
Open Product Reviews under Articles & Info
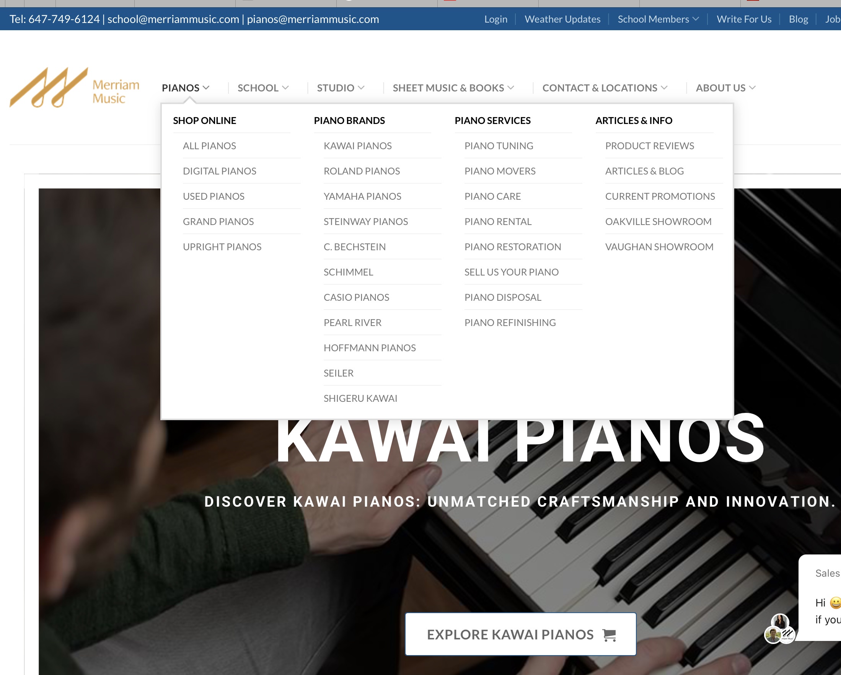(x=649, y=145)
